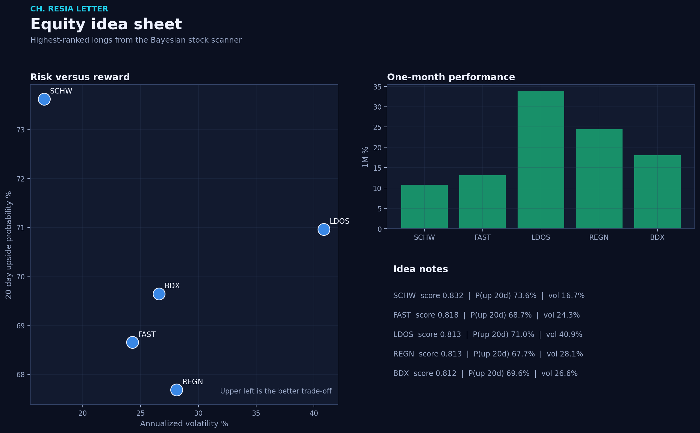This screenshot has height=433, width=700.
Task: Click the REGN bar in One-month performance
Action: (x=599, y=179)
